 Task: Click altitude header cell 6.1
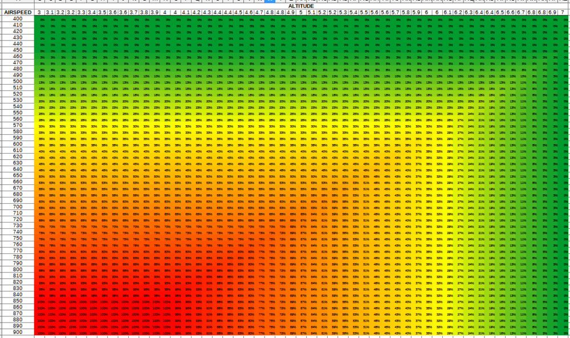448,13
